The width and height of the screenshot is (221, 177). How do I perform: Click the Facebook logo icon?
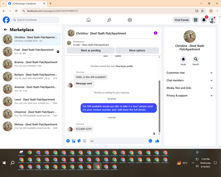coord(6,20)
